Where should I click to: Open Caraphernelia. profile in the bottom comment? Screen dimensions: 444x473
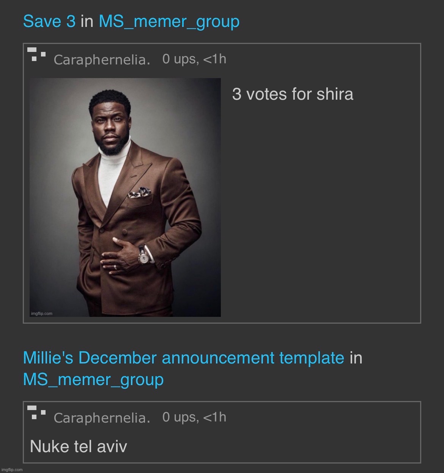click(102, 418)
